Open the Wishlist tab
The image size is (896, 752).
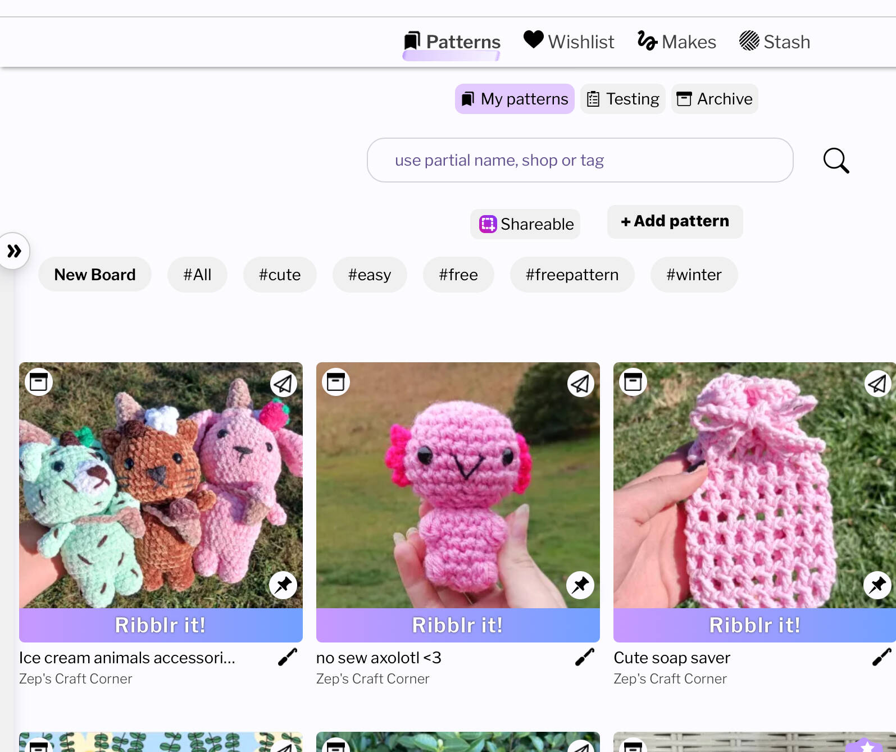click(x=568, y=42)
